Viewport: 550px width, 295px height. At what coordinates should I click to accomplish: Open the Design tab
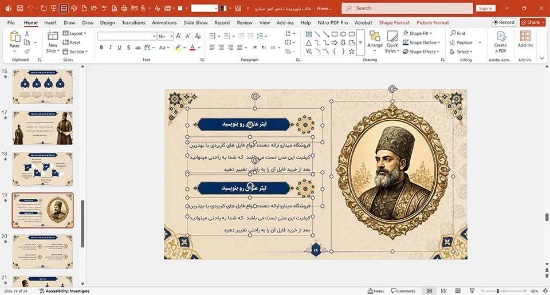tap(107, 22)
